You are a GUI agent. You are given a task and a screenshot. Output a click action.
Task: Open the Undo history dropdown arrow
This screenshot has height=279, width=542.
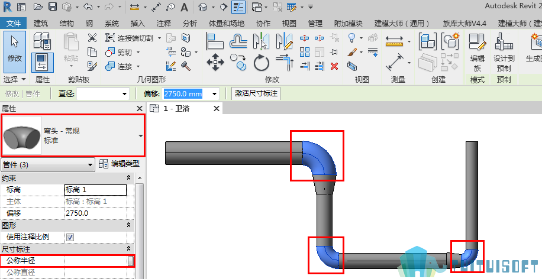click(98, 7)
